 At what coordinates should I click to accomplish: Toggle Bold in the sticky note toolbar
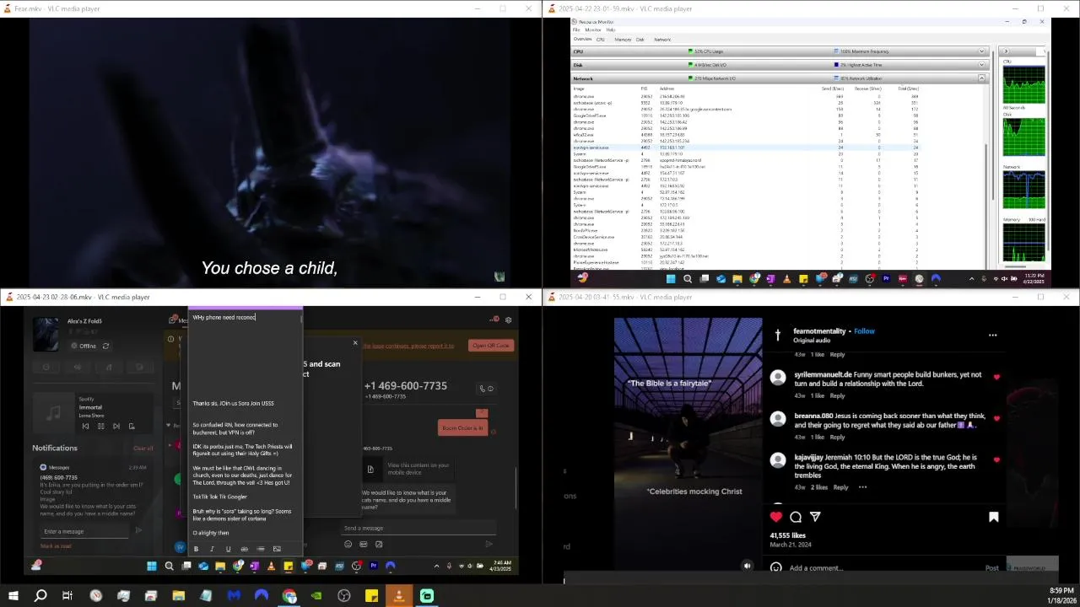click(196, 549)
